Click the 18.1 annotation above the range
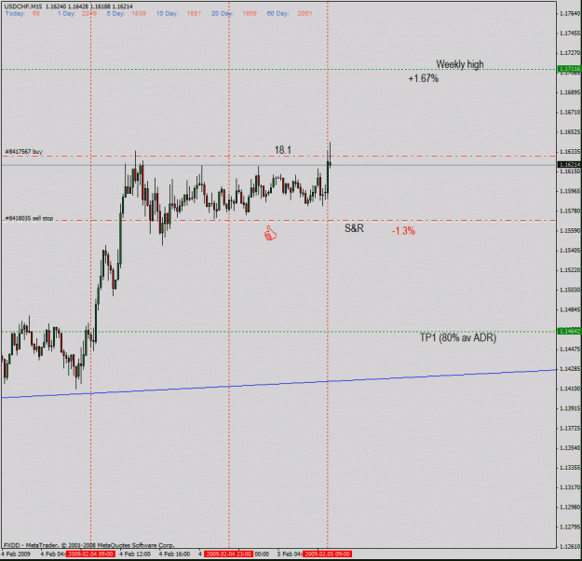This screenshot has width=582, height=561. (x=283, y=150)
